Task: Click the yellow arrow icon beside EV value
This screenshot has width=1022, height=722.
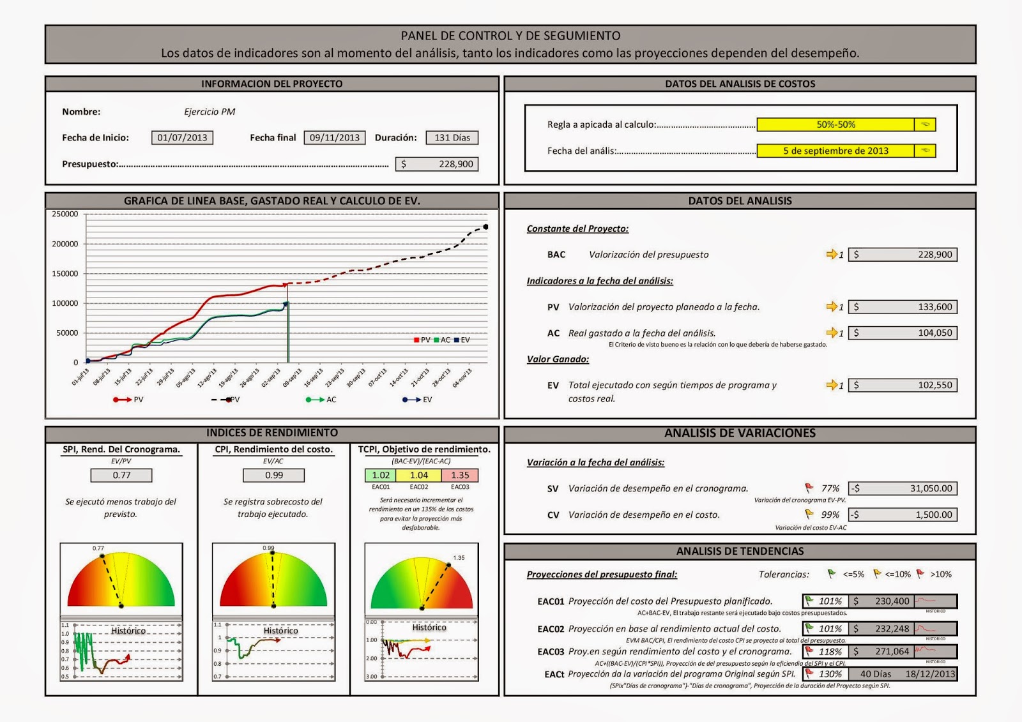Action: (x=831, y=385)
